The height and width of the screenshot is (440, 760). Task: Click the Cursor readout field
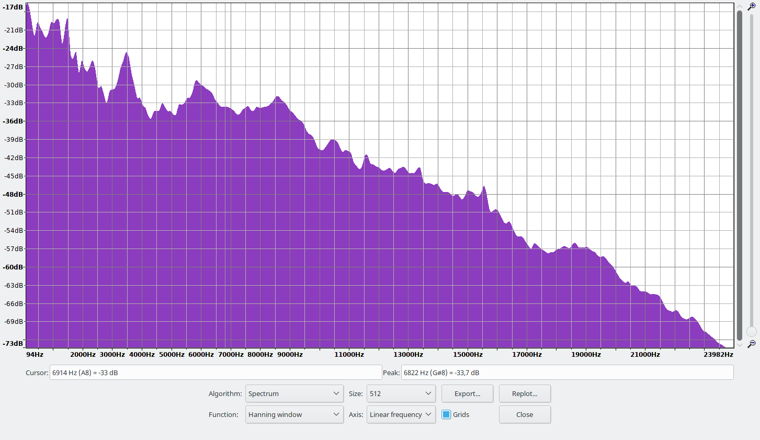[x=215, y=373]
